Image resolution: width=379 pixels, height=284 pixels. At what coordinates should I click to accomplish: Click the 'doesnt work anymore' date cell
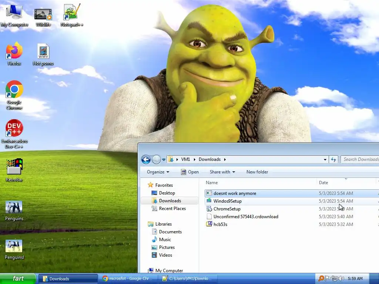(336, 193)
